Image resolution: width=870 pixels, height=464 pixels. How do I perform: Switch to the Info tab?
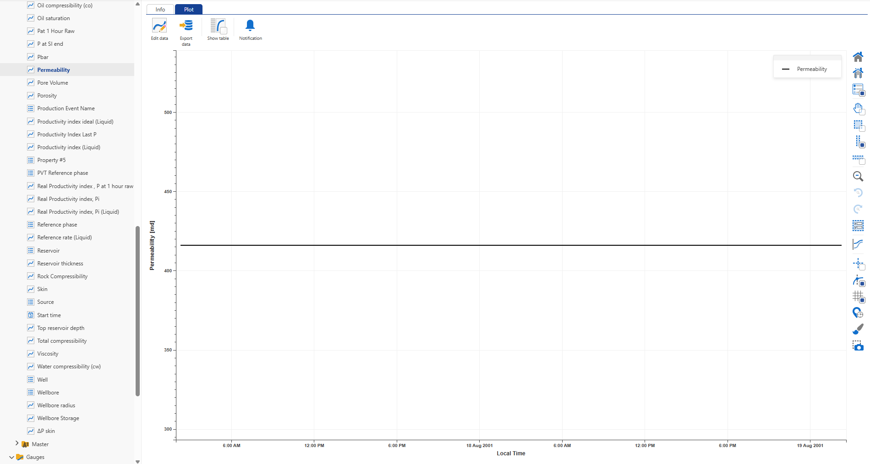click(160, 10)
